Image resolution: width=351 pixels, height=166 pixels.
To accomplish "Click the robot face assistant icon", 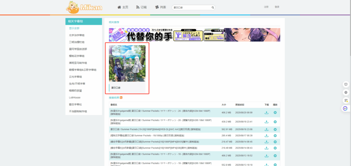I will (346, 108).
